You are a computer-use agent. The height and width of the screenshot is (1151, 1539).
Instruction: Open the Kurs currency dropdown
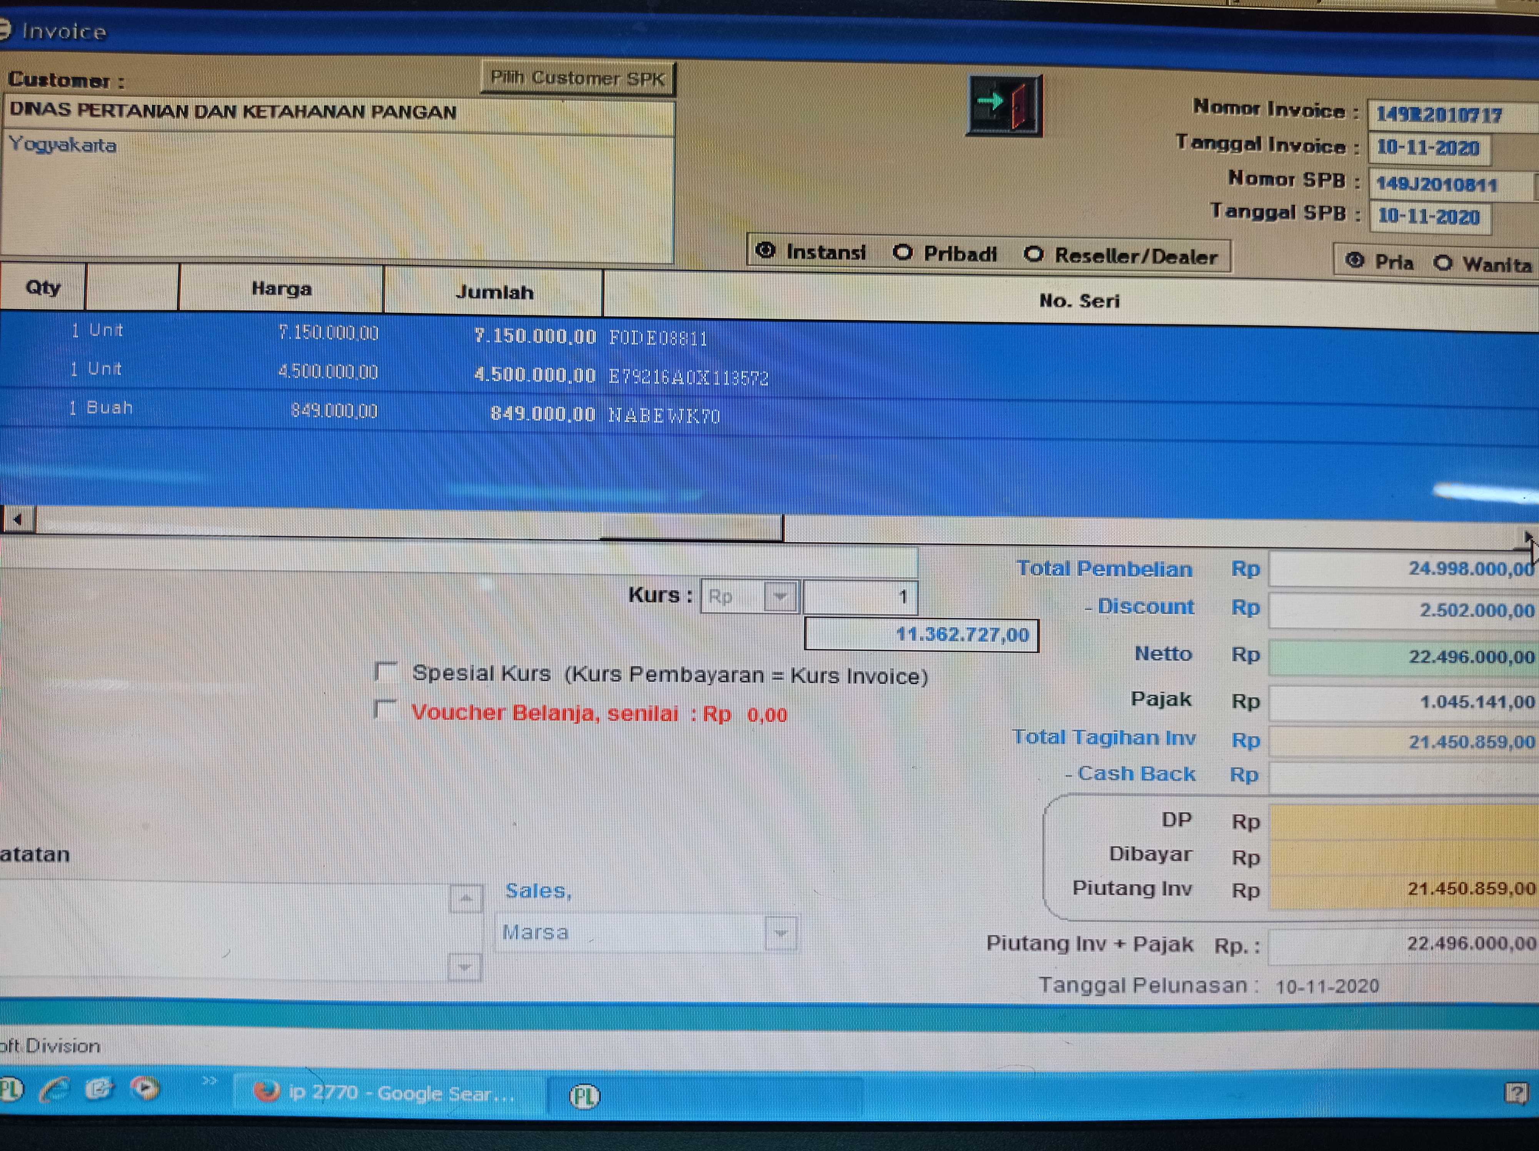[780, 596]
